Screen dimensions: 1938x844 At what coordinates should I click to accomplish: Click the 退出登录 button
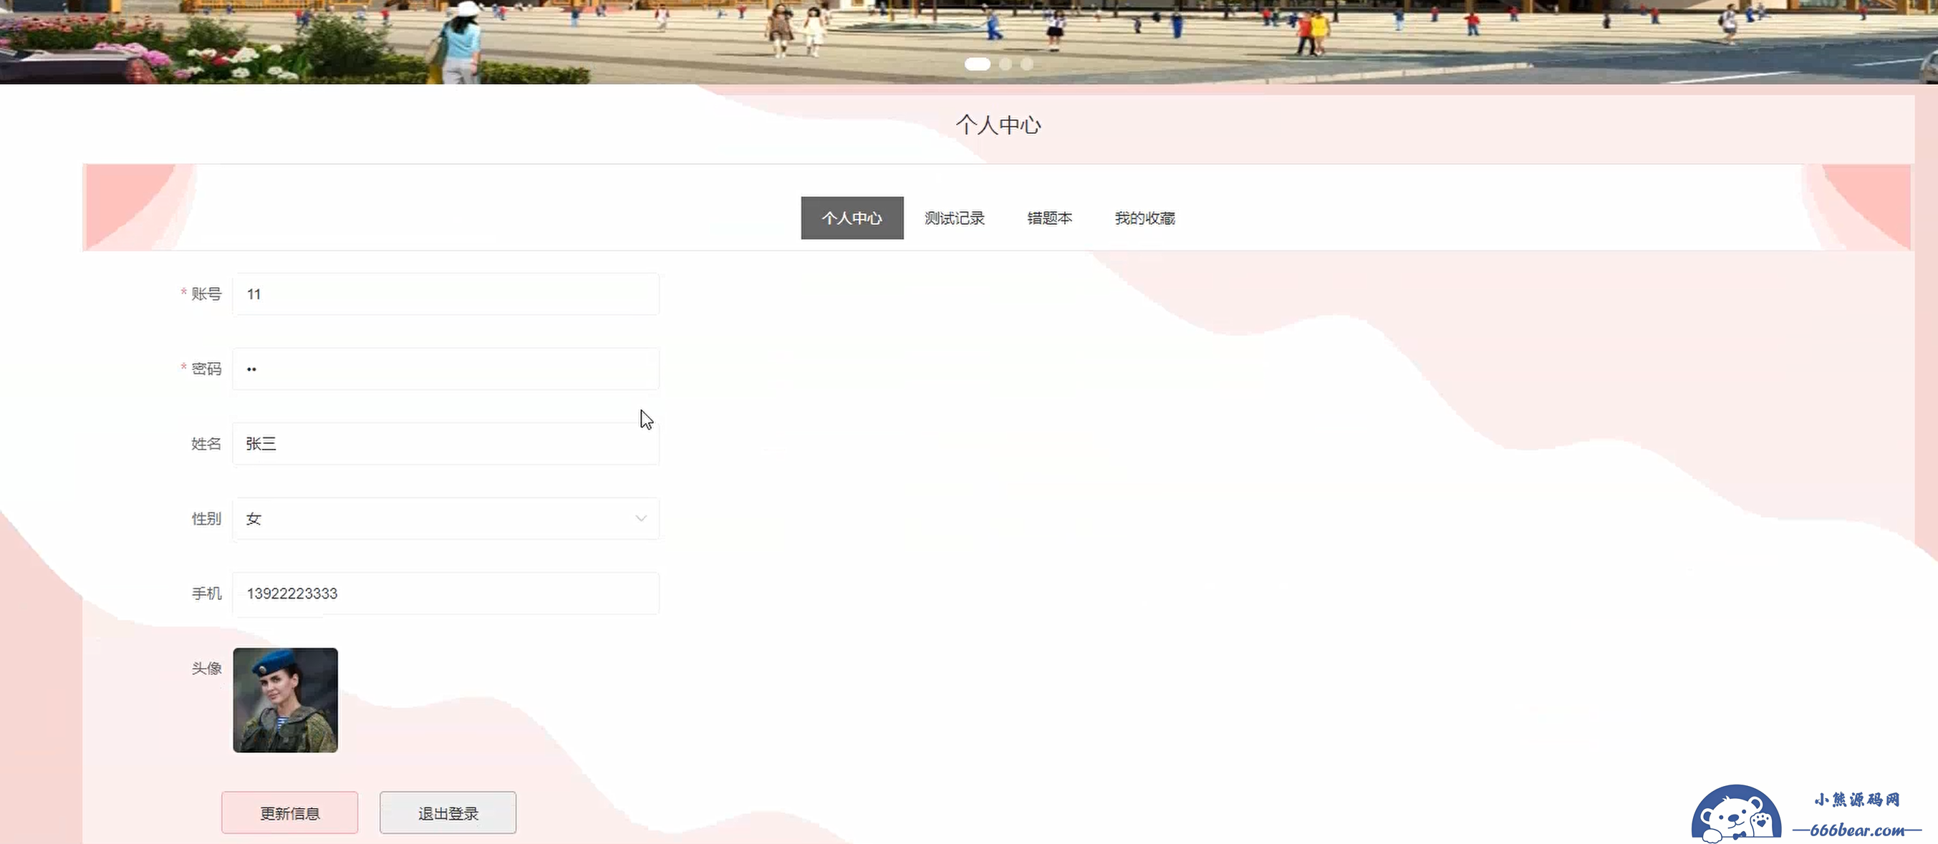coord(448,813)
